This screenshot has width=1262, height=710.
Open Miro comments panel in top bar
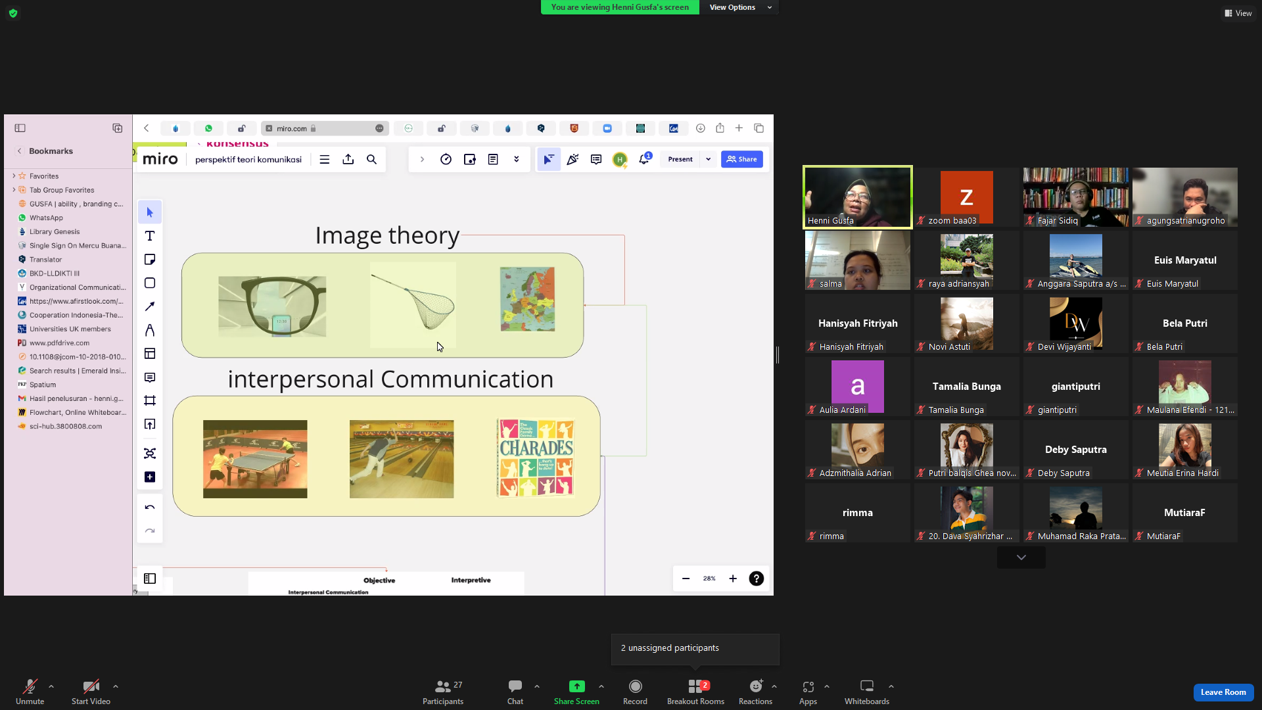click(x=596, y=159)
